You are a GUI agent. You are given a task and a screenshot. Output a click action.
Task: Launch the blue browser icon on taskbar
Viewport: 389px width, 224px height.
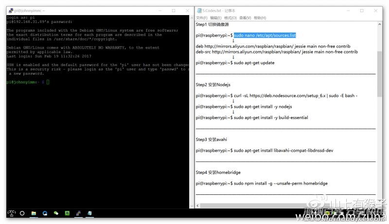click(x=45, y=213)
